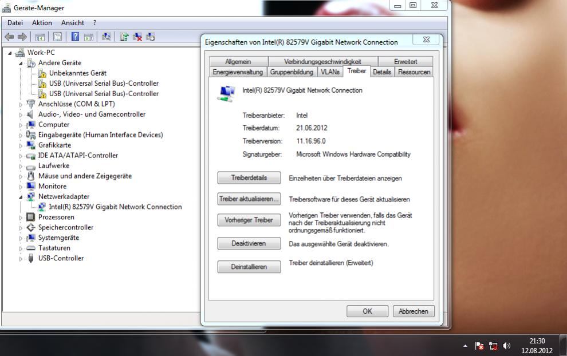
Task: Click the uninstall device icon with red X
Action: 137,37
